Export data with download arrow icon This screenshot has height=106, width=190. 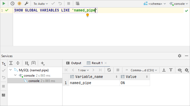pyautogui.click(x=164, y=70)
